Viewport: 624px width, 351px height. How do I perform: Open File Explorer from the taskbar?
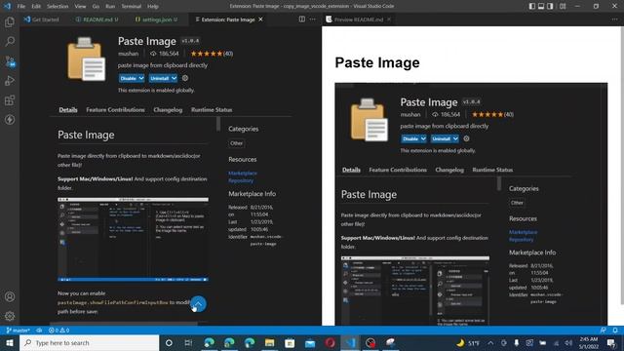pyautogui.click(x=269, y=342)
